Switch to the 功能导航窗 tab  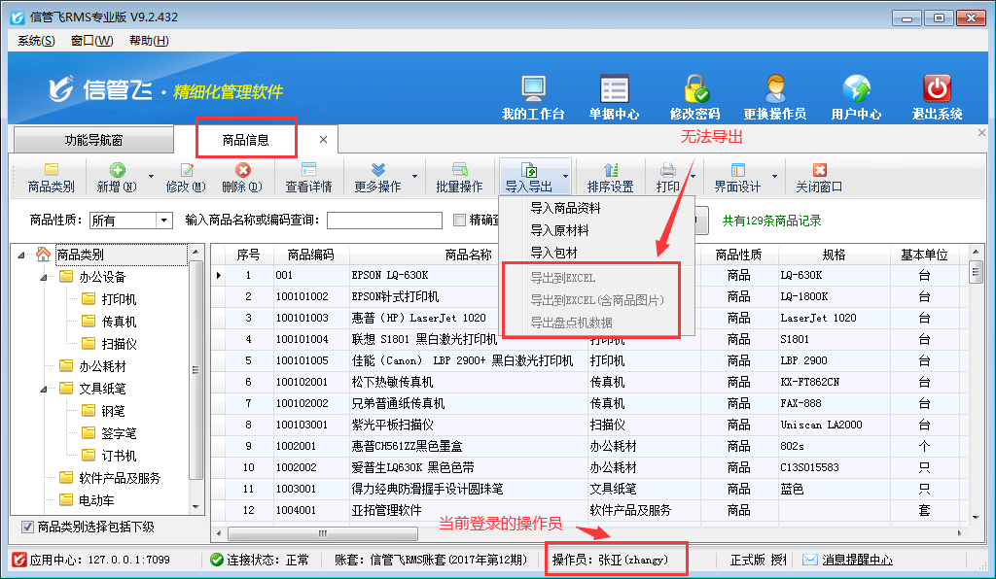point(93,140)
